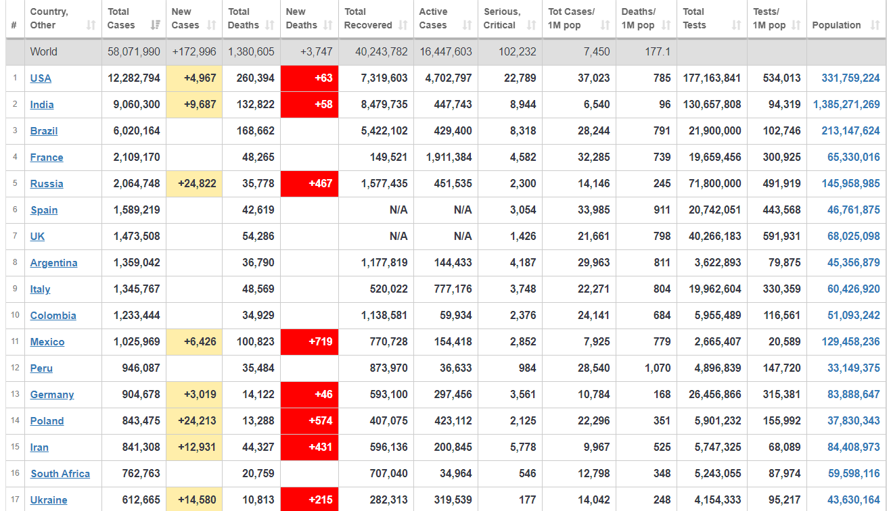This screenshot has width=891, height=511.
Task: Open the Brazil country link
Action: 44,131
